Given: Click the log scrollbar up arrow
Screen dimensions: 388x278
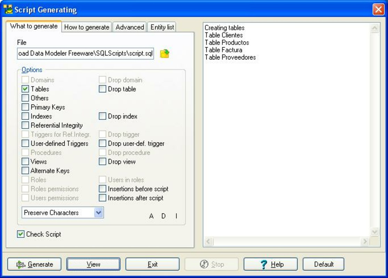Looking at the screenshot, I should (375, 28).
